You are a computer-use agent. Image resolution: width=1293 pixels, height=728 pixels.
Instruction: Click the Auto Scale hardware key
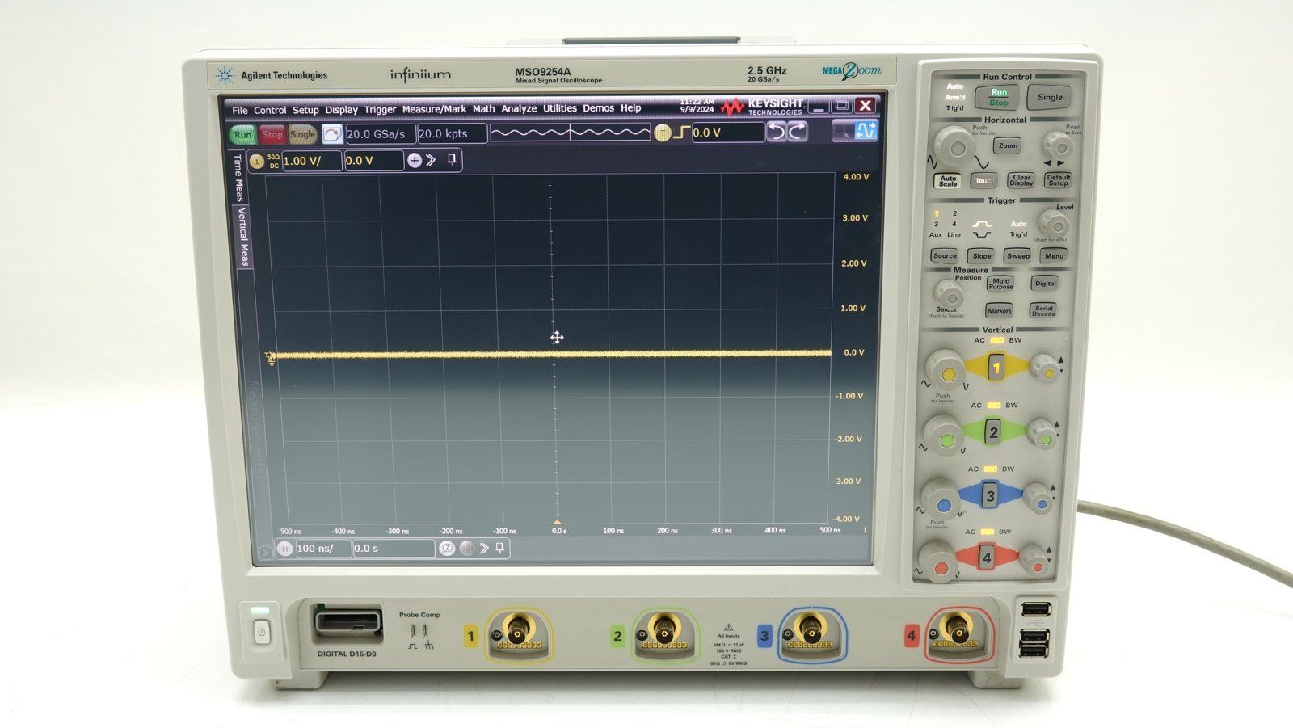(x=949, y=181)
